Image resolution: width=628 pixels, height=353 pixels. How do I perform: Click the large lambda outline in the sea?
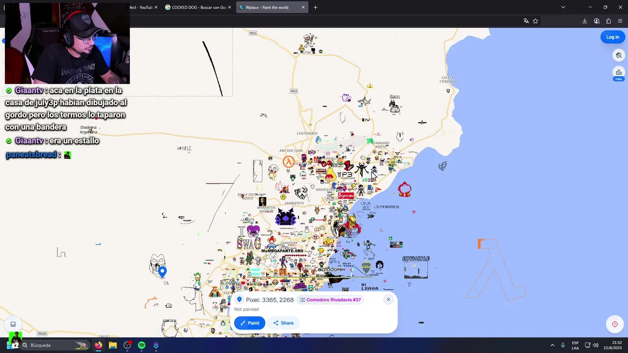pyautogui.click(x=496, y=269)
